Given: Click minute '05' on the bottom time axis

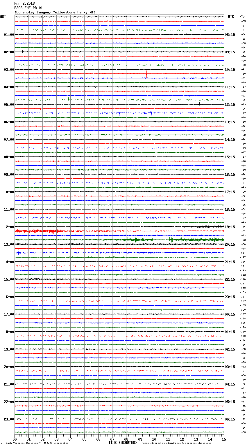Looking at the screenshot, I should coord(84,439).
